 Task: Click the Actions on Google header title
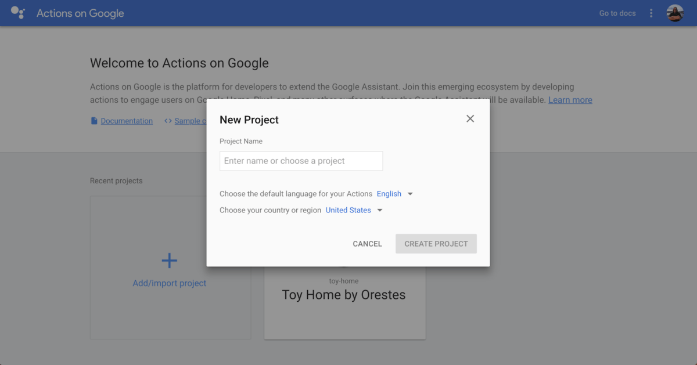point(80,13)
